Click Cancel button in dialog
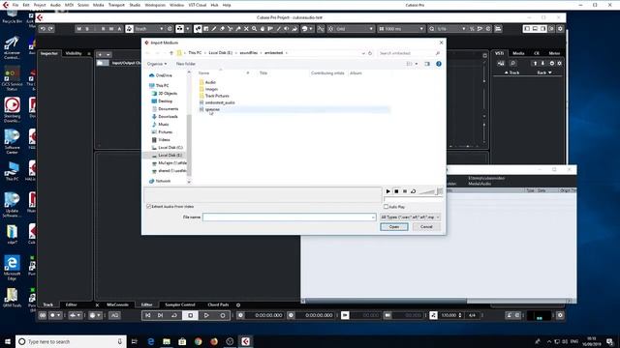This screenshot has width=620, height=348. pyautogui.click(x=426, y=227)
